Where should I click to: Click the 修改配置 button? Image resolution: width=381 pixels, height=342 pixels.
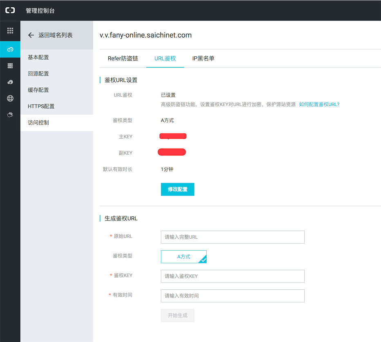(x=178, y=189)
